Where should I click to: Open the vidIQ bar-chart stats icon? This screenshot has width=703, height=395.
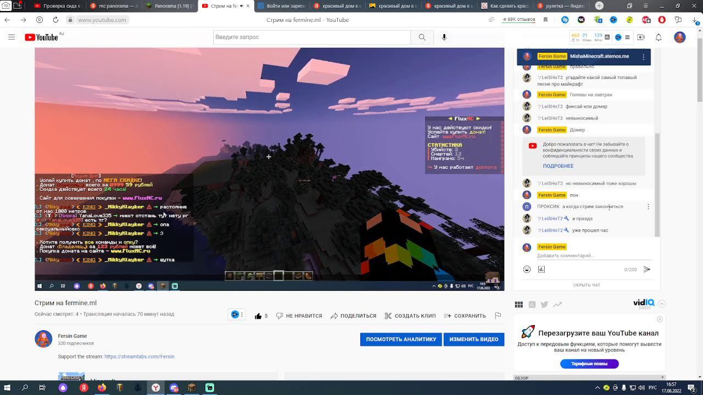tap(532, 304)
